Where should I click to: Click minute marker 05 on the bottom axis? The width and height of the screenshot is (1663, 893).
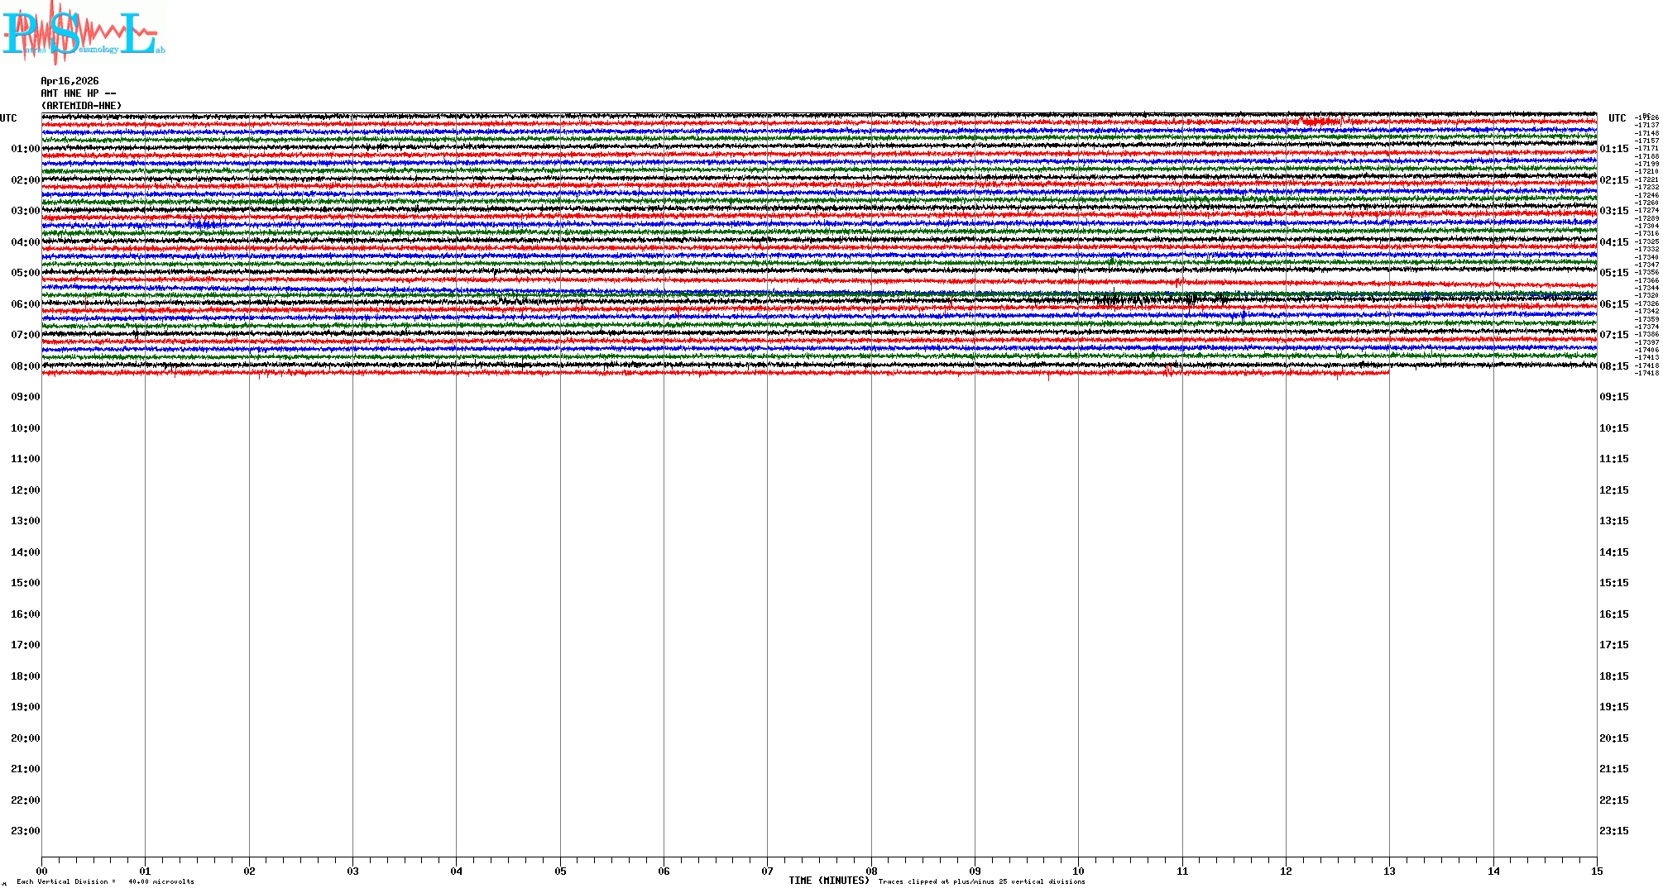click(x=560, y=871)
